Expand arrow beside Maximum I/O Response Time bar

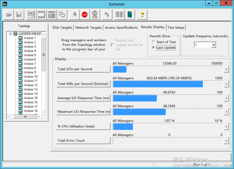pyautogui.click(x=226, y=112)
